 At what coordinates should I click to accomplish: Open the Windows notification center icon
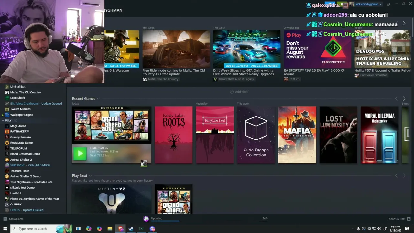pos(407,229)
